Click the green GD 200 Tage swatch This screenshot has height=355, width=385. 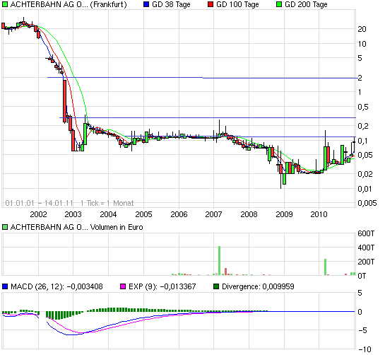[279, 4]
